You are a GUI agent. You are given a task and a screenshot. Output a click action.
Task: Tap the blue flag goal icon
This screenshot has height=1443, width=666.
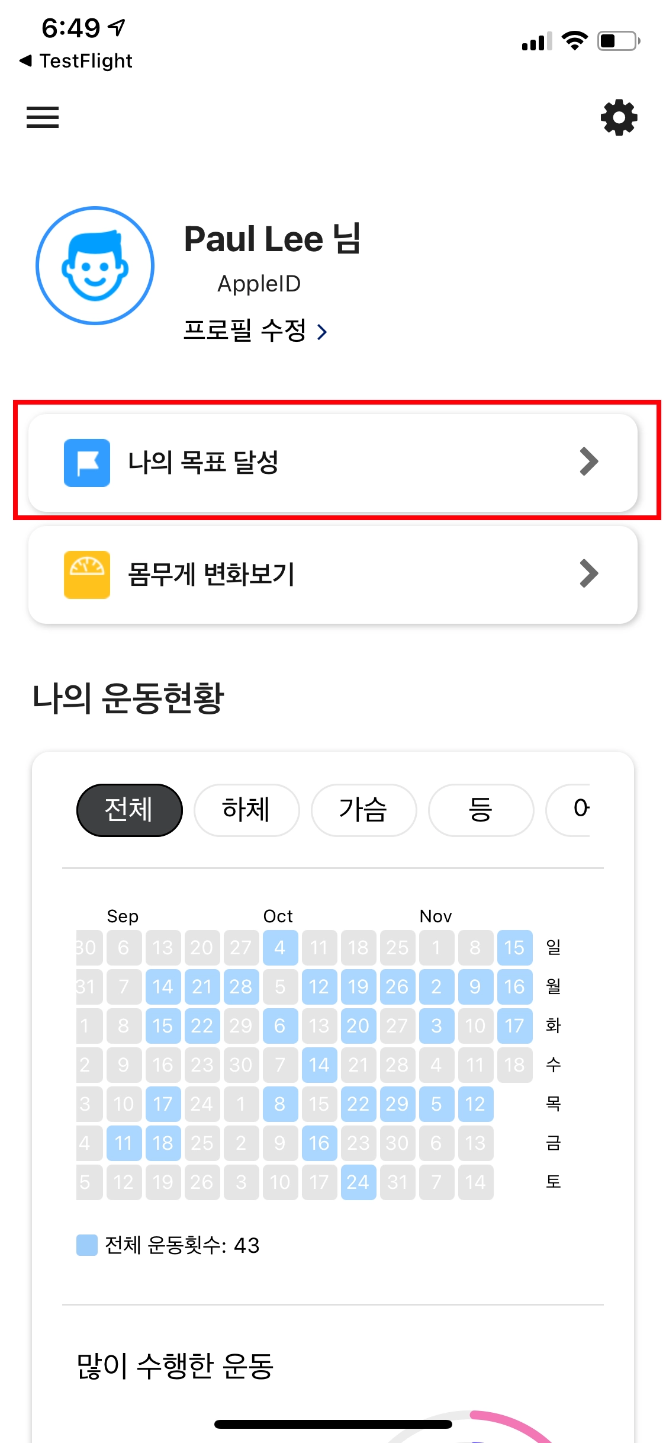click(x=87, y=463)
